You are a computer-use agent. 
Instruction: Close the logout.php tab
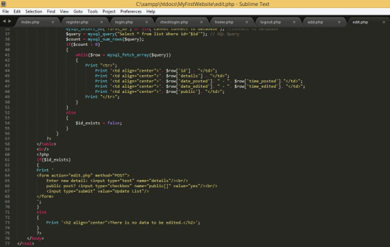point(294,22)
